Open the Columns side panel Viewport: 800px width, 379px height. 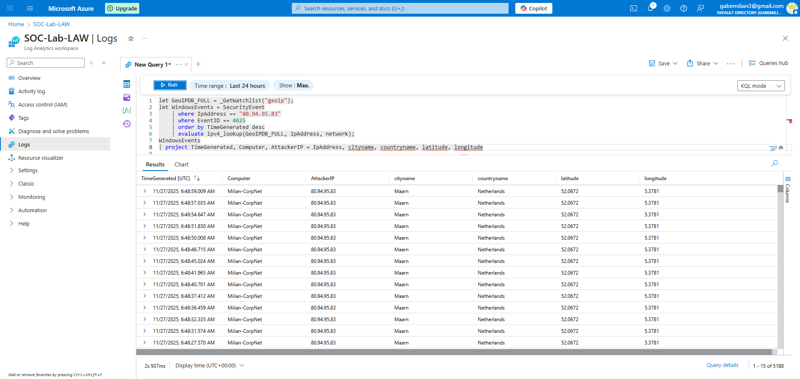point(787,190)
